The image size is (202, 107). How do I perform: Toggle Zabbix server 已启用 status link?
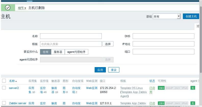click(x=152, y=103)
